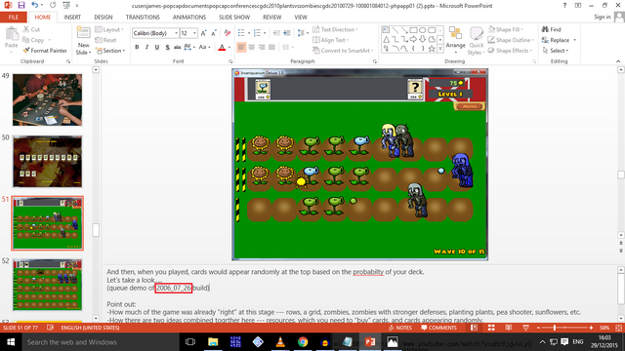This screenshot has height=351, width=625.
Task: Insert a New Slide
Action: [x=83, y=41]
